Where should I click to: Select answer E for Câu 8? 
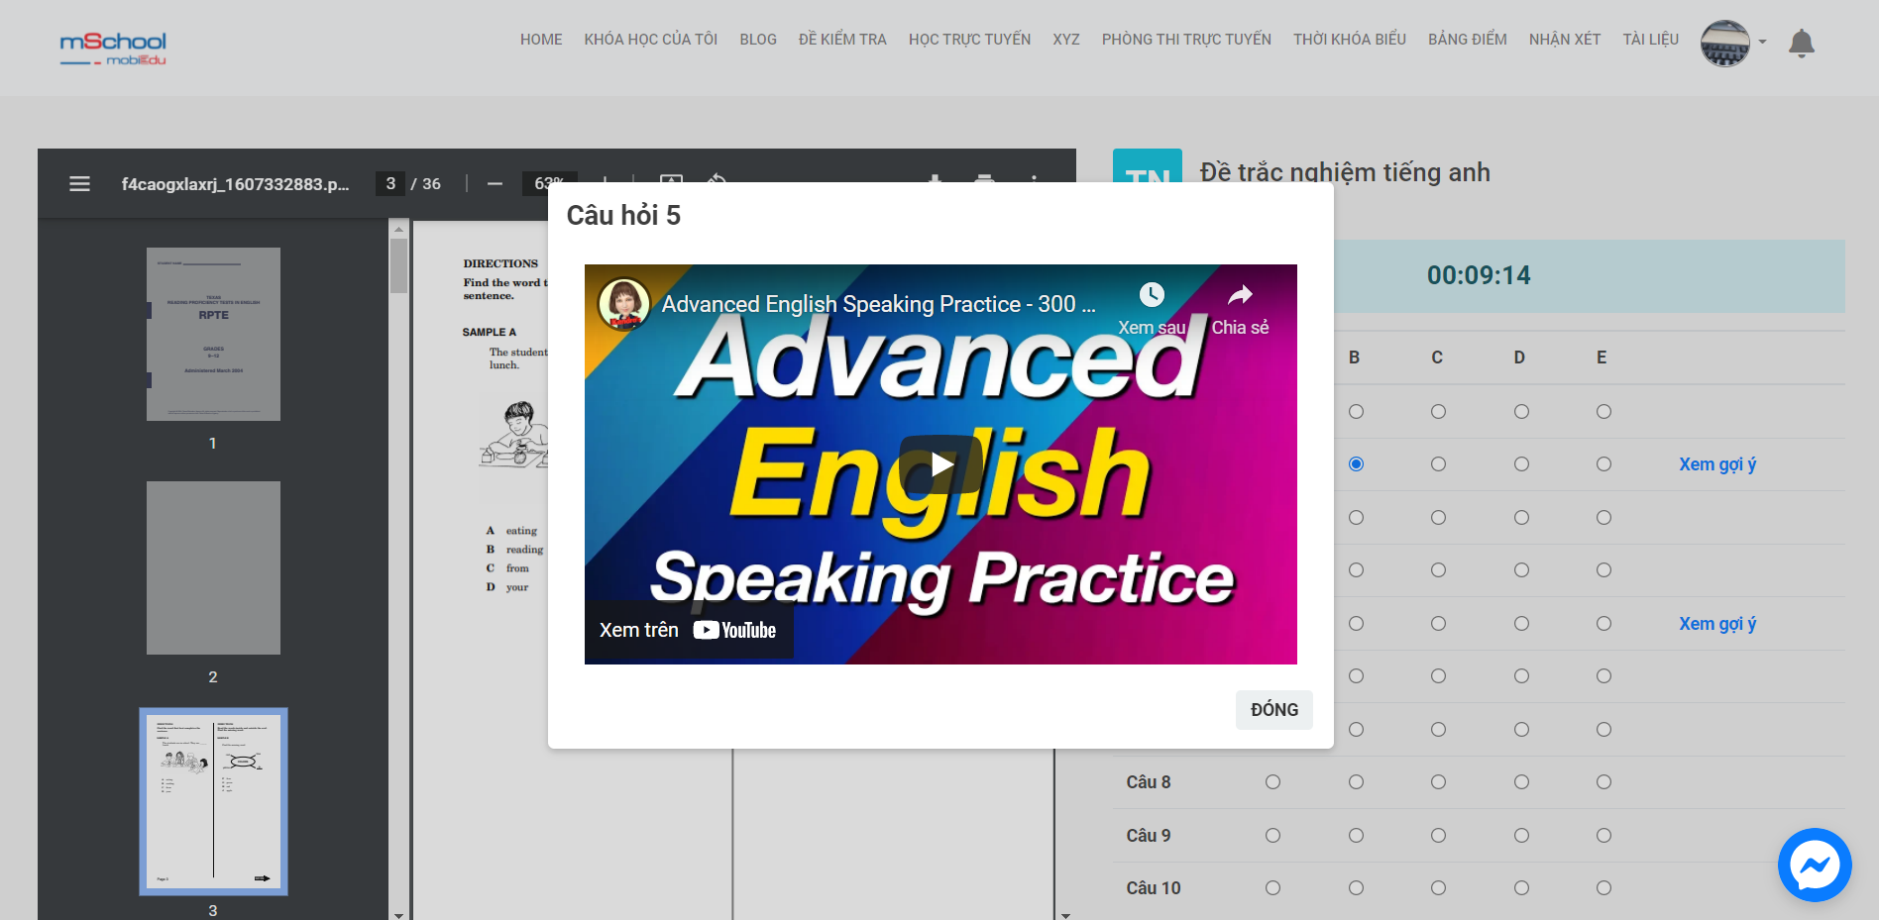coord(1603,782)
